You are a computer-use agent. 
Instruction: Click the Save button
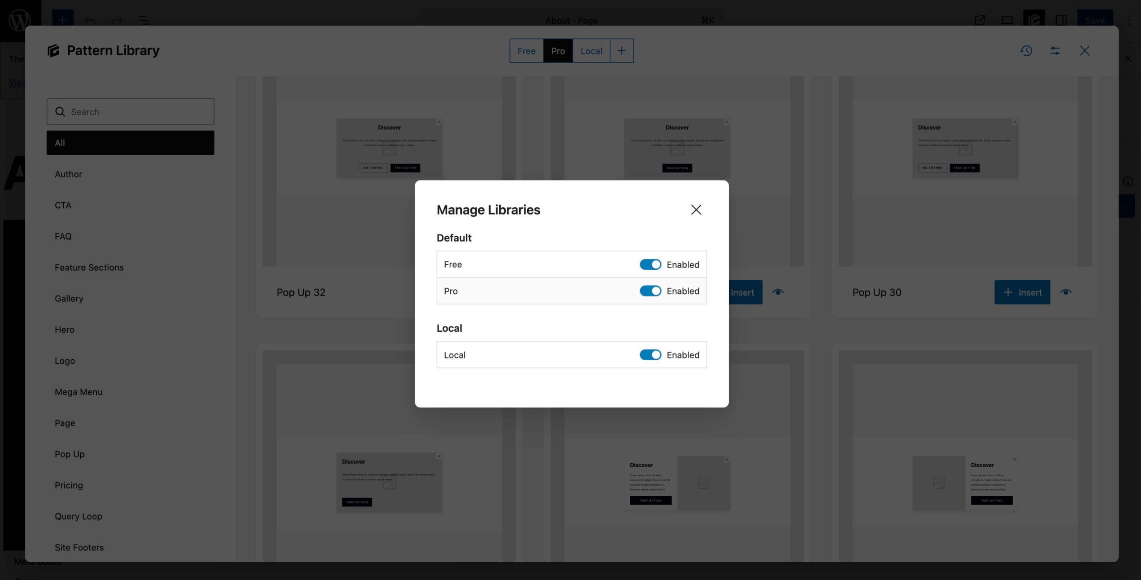click(x=1095, y=21)
